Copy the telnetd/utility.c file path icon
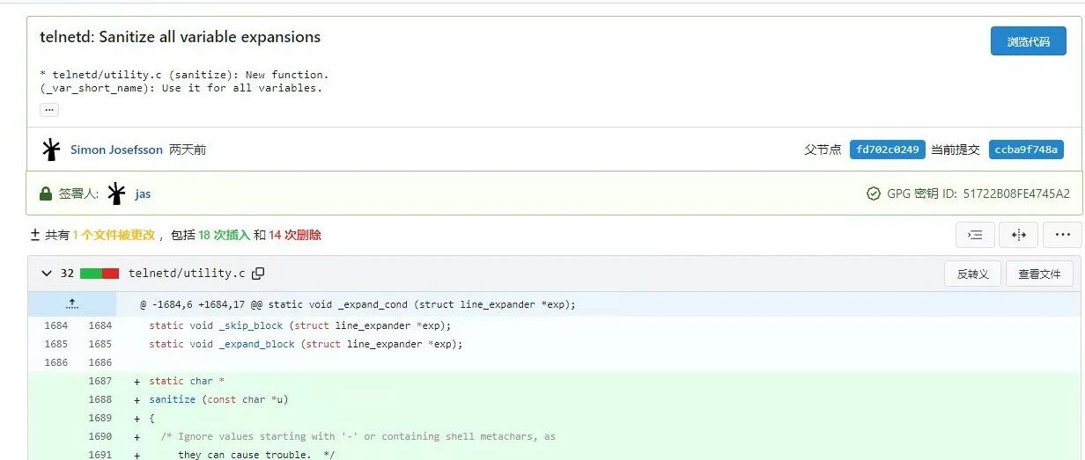Screen dimensions: 1085x460 tap(258, 274)
